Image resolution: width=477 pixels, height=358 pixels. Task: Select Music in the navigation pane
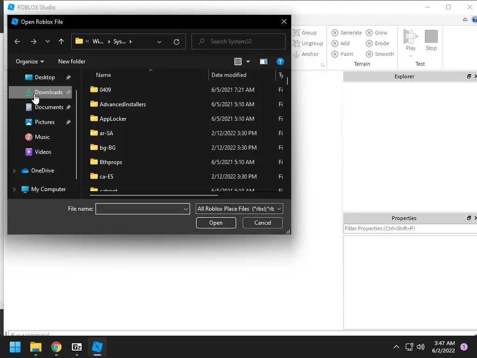coord(42,137)
